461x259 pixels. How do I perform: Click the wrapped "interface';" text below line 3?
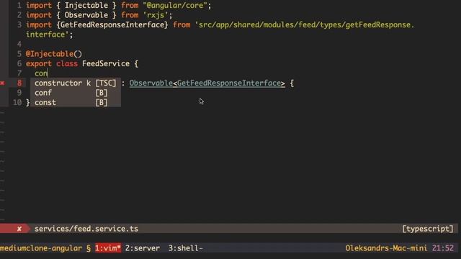50,35
